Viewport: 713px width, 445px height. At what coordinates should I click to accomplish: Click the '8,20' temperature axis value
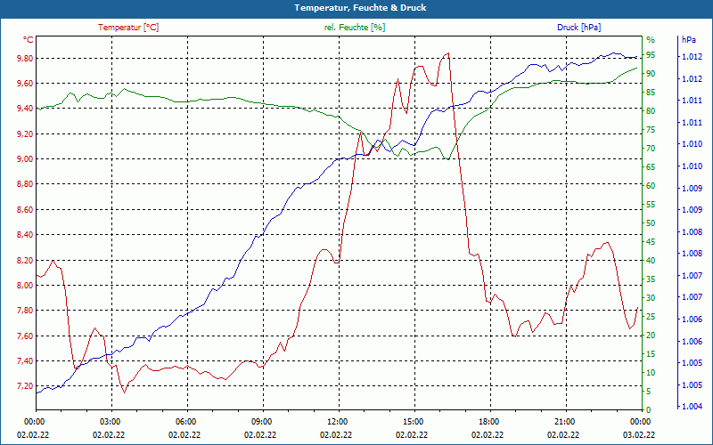[x=26, y=260]
